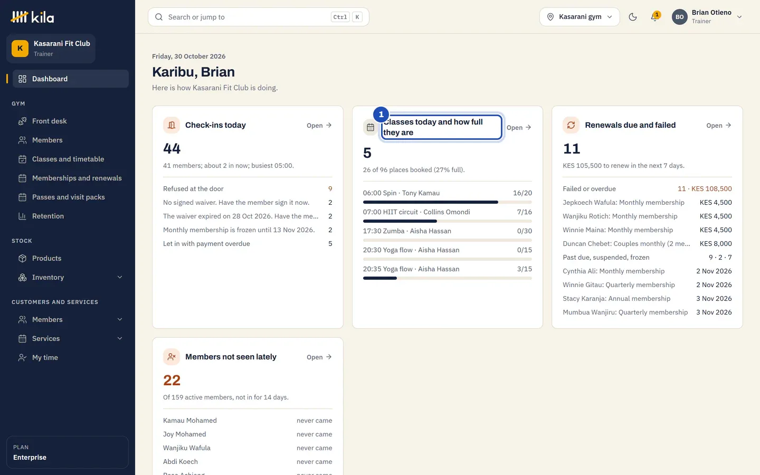
Task: Click 'Kamau Mohamed' in not seen list
Action: click(190, 421)
